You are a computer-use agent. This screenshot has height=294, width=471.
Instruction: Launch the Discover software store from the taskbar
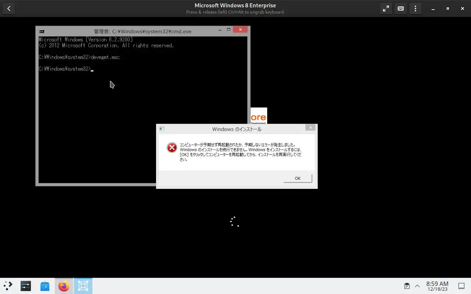tap(45, 286)
